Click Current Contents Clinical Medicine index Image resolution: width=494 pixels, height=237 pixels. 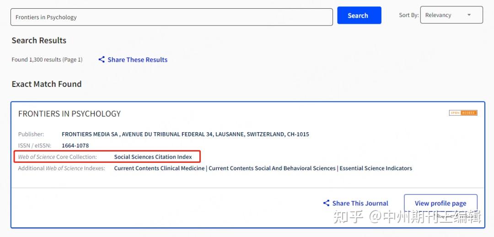[x=159, y=168]
